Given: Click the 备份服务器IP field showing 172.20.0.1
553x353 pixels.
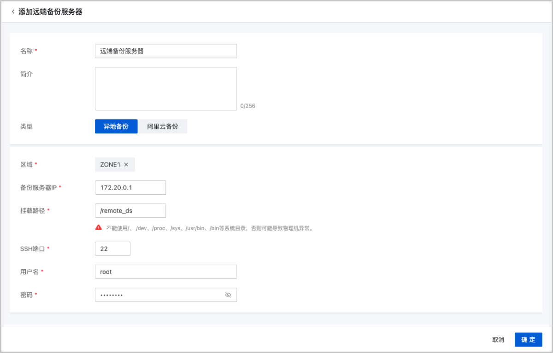Looking at the screenshot, I should coord(130,188).
